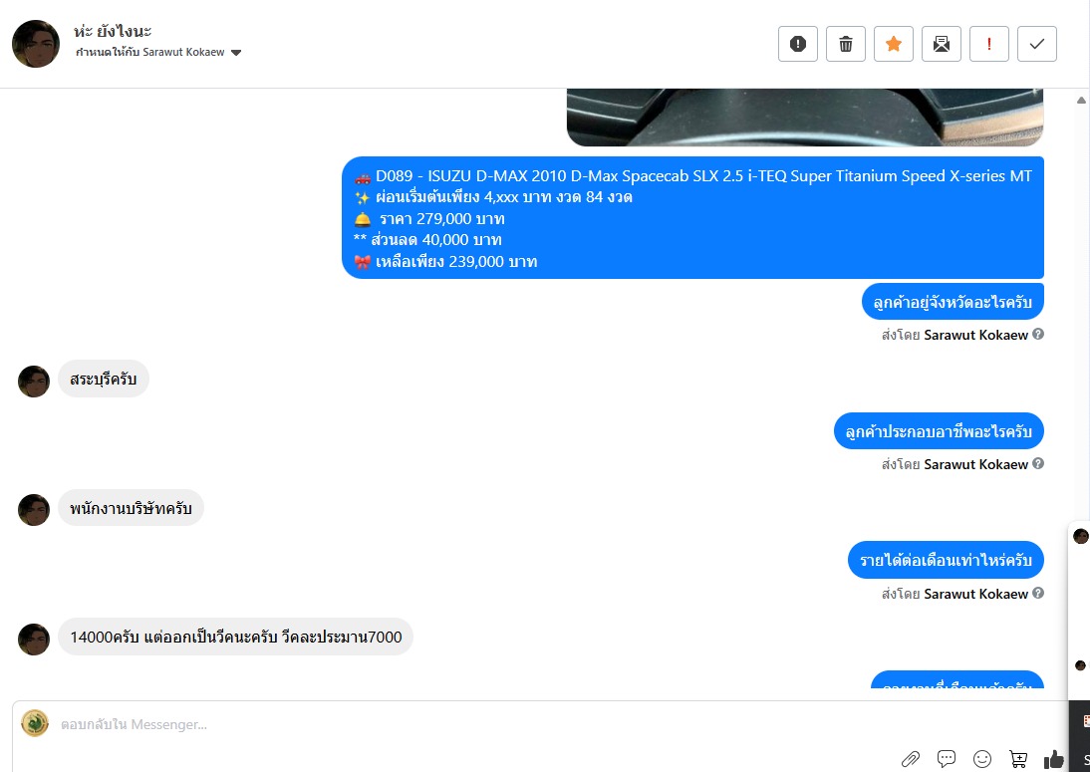The height and width of the screenshot is (772, 1090).
Task: Delete conversation using the trash icon
Action: (846, 44)
